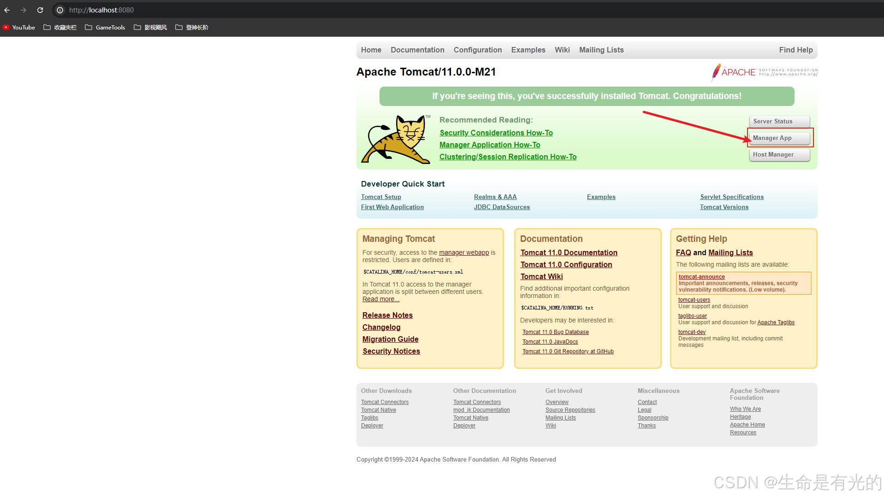Open the FAQ link under Getting Help
The width and height of the screenshot is (884, 497).
(683, 252)
